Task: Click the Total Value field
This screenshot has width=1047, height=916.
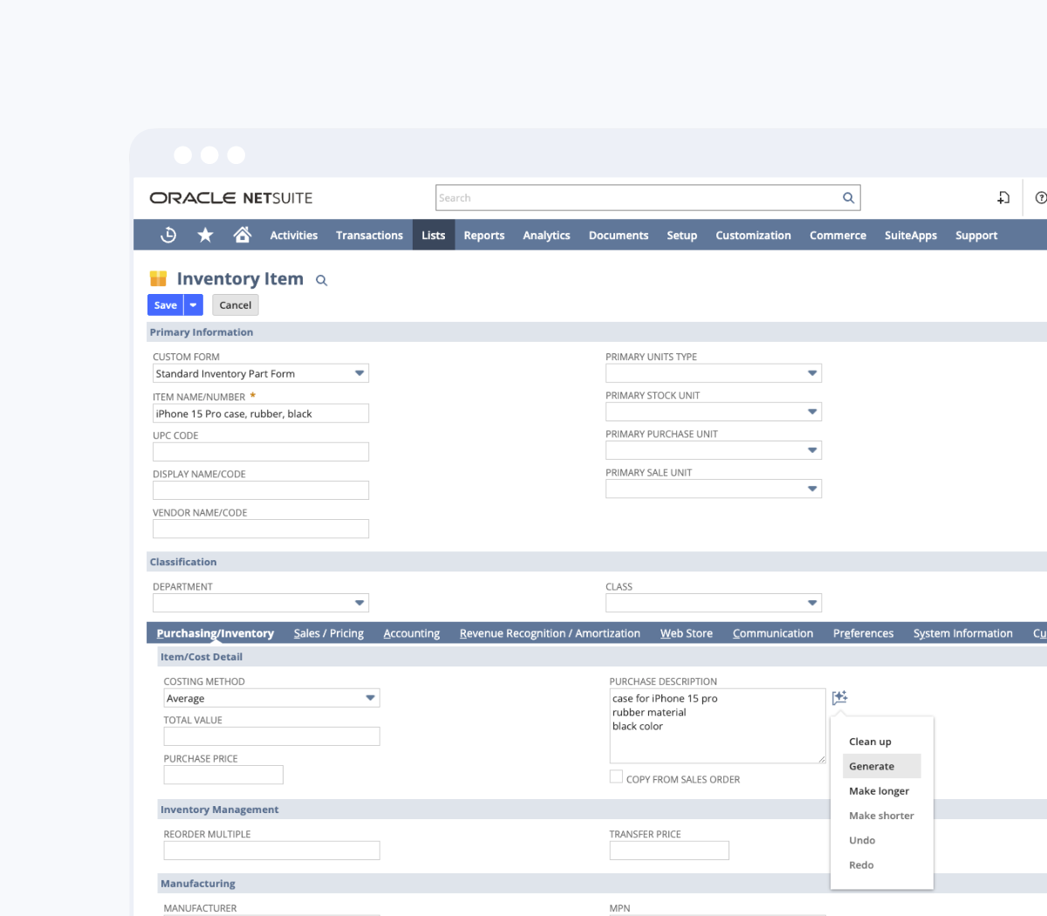Action: pyautogui.click(x=271, y=736)
